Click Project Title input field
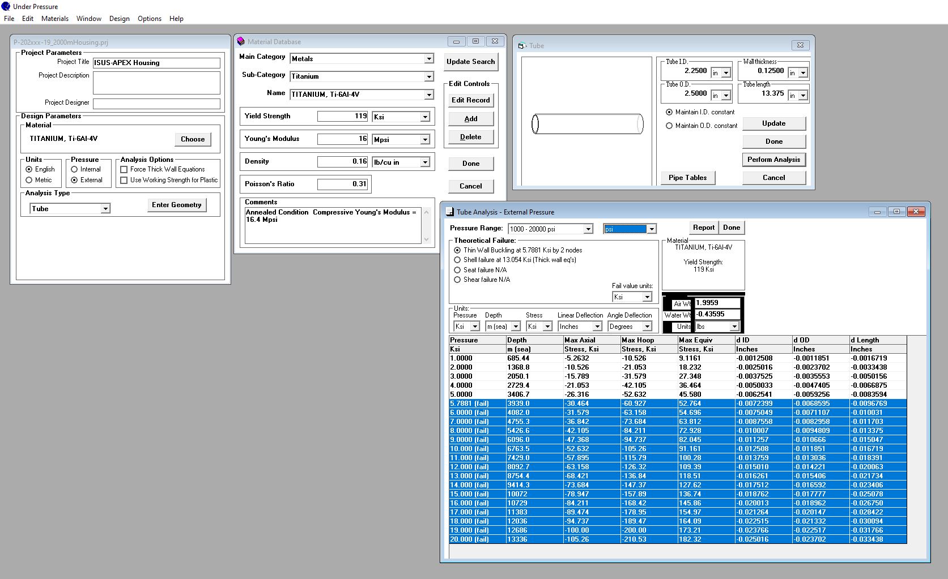The width and height of the screenshot is (948, 579). (156, 63)
